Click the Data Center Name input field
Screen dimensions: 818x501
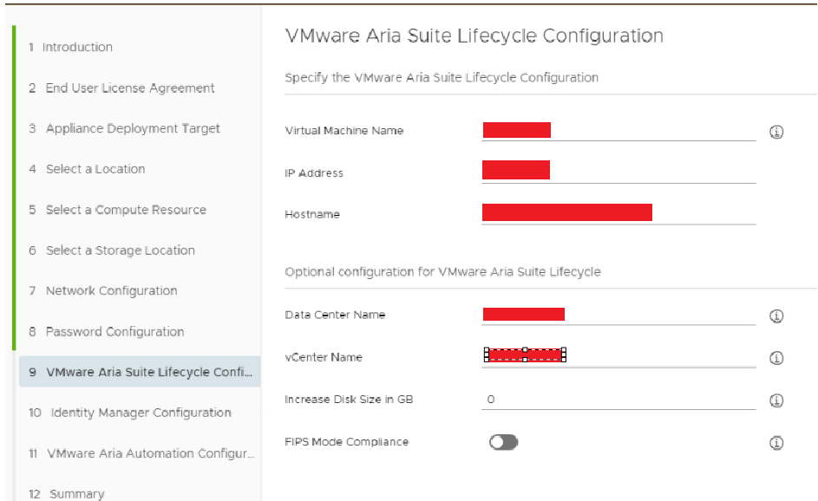pyautogui.click(x=618, y=315)
